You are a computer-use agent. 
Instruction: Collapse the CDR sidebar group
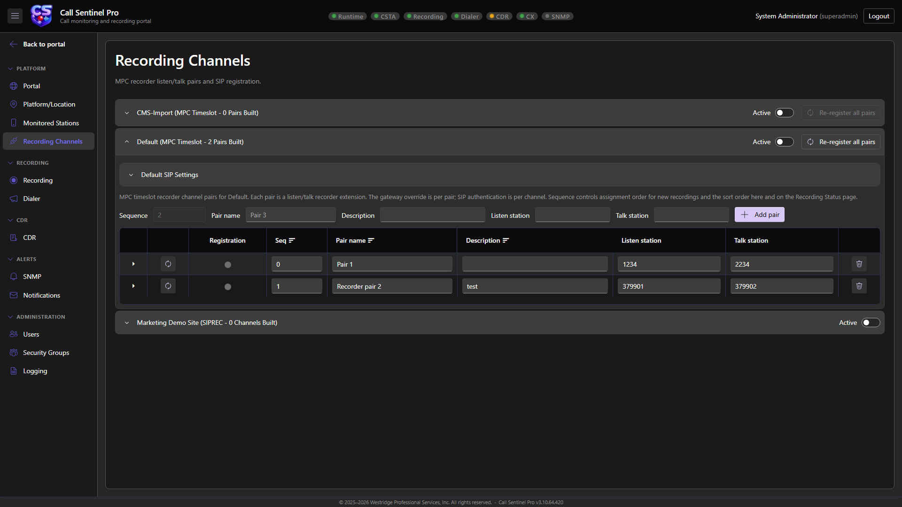pos(10,220)
